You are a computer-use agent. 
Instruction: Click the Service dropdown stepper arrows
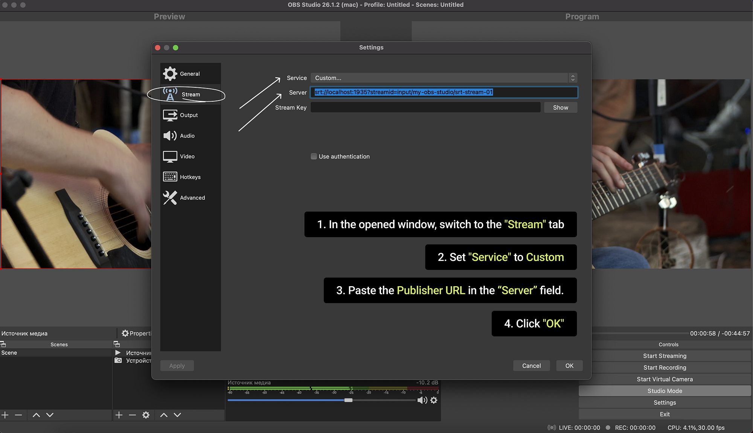click(x=573, y=78)
